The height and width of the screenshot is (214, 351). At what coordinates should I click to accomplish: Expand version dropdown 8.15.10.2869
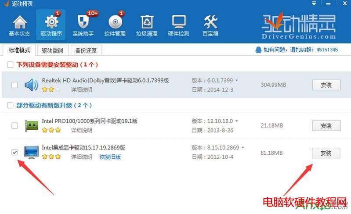point(243,148)
